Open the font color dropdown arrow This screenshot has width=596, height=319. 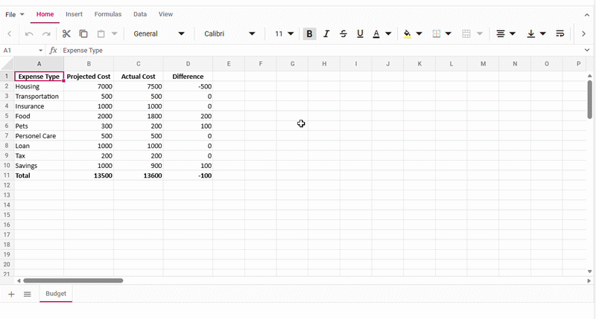(x=388, y=33)
